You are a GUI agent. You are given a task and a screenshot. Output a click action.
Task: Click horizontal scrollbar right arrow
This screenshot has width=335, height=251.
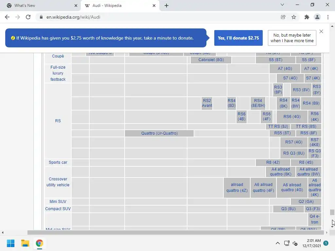pyautogui.click(x=327, y=232)
